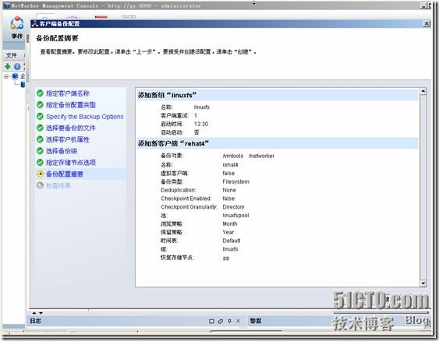Click the 日志 panel header
The width and height of the screenshot is (439, 341).
(36, 322)
